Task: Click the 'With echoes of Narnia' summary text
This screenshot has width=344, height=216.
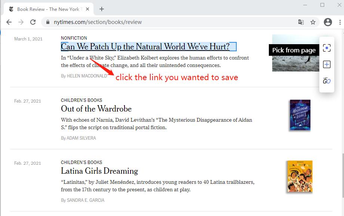Action: tap(156, 124)
